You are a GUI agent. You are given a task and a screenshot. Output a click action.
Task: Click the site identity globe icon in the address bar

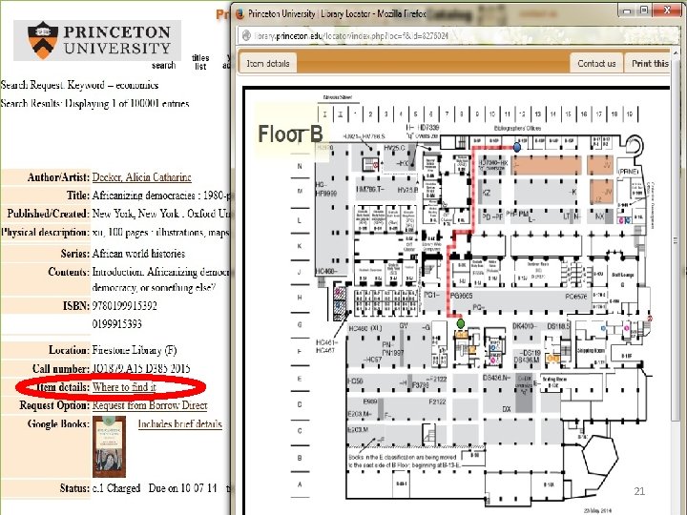click(246, 35)
